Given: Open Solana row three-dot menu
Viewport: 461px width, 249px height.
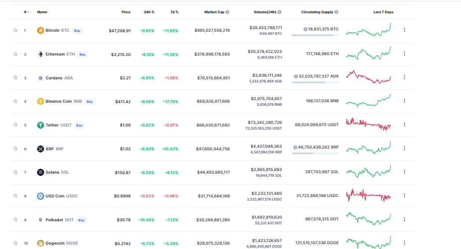Looking at the screenshot, I should (404, 172).
